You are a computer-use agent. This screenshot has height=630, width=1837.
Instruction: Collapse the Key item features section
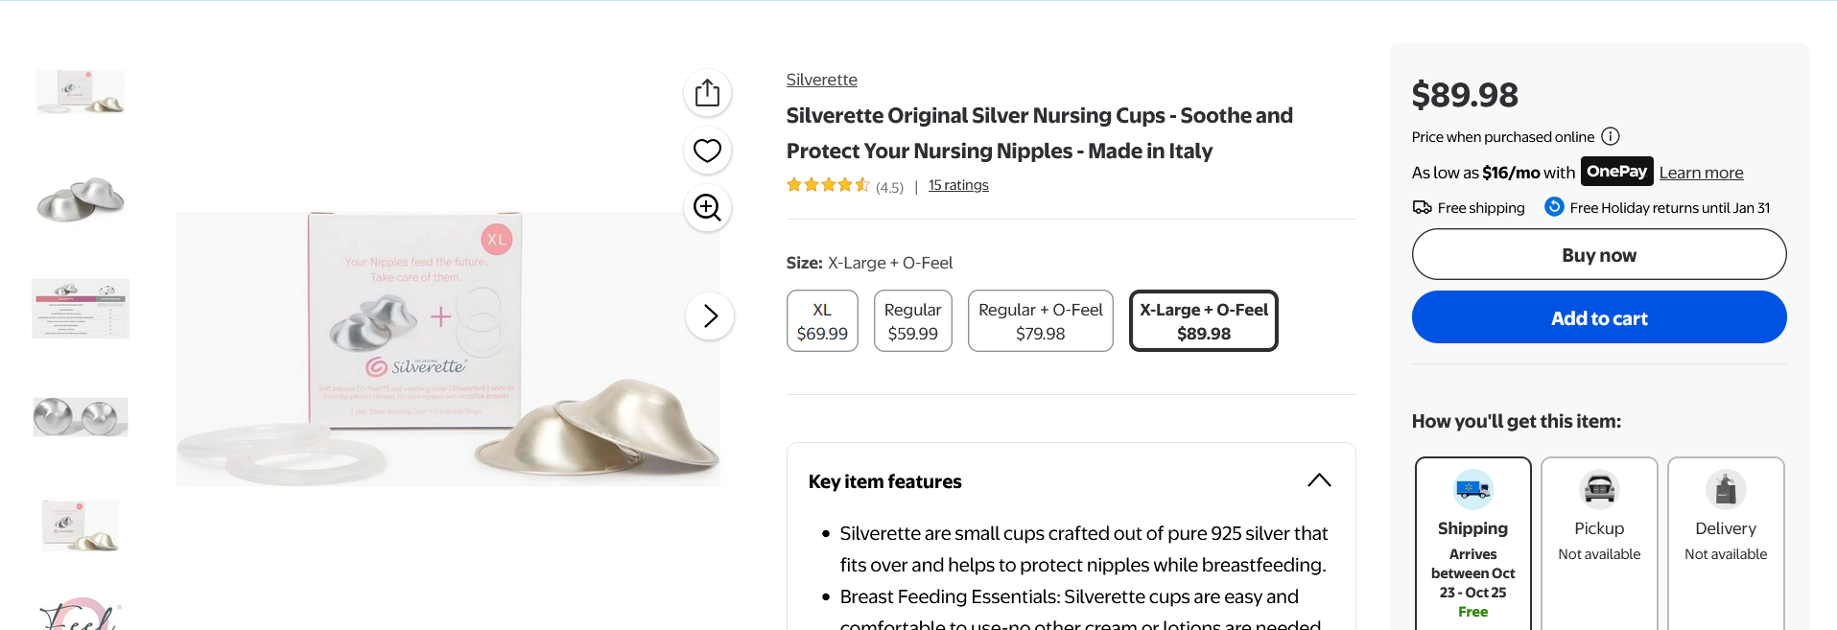(1319, 480)
